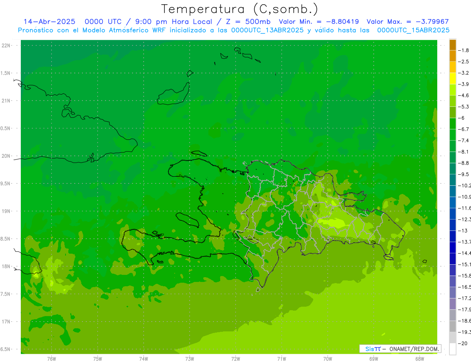Click the "-6" color scale label

point(462,118)
